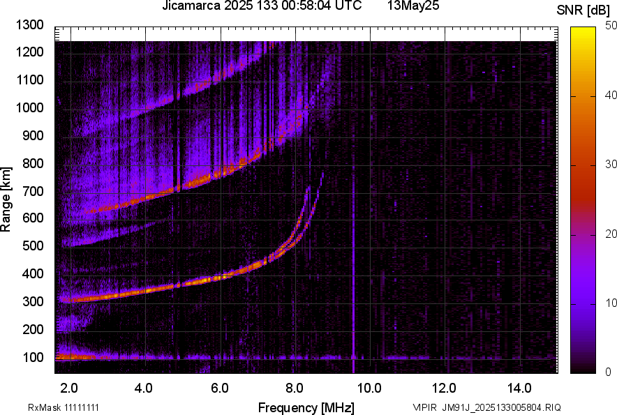Click the bright echo trace near 300 km
The height and width of the screenshot is (415, 617).
[105, 297]
